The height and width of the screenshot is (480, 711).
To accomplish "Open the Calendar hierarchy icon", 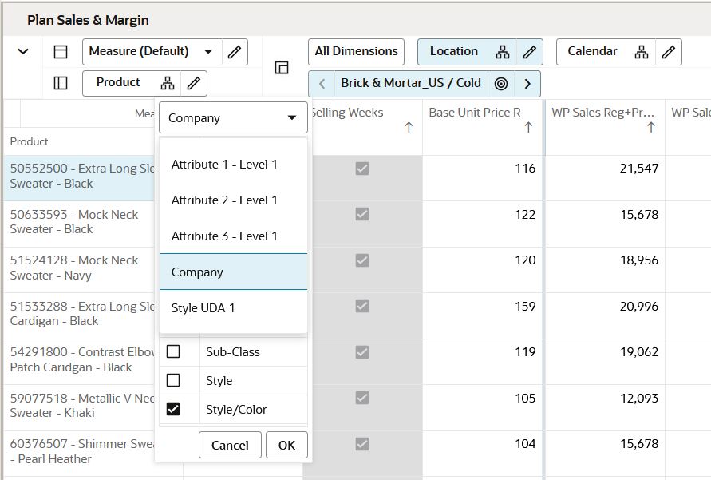I will click(x=641, y=52).
